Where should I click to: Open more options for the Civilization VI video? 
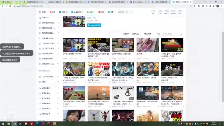click(x=183, y=106)
